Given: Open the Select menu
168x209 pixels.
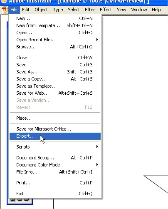Looking at the screenshot, I should (74, 10).
